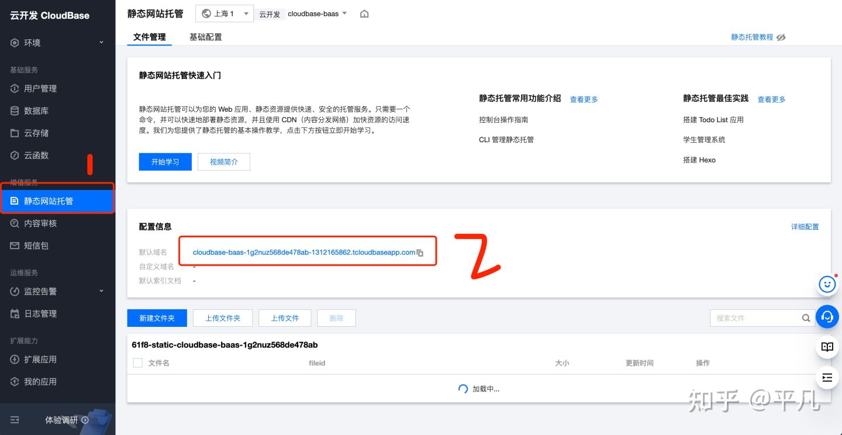842x435 pixels.
Task: Open 查看更多 beside 静态托管常用功能介绍
Action: pyautogui.click(x=584, y=99)
